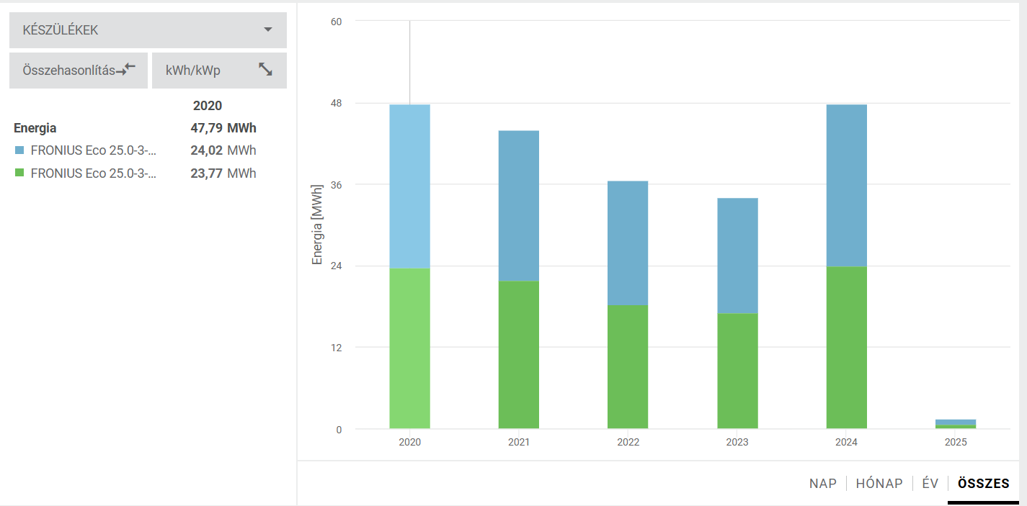
Task: Click the kWh/kWp expand arrows icon
Action: pyautogui.click(x=265, y=70)
